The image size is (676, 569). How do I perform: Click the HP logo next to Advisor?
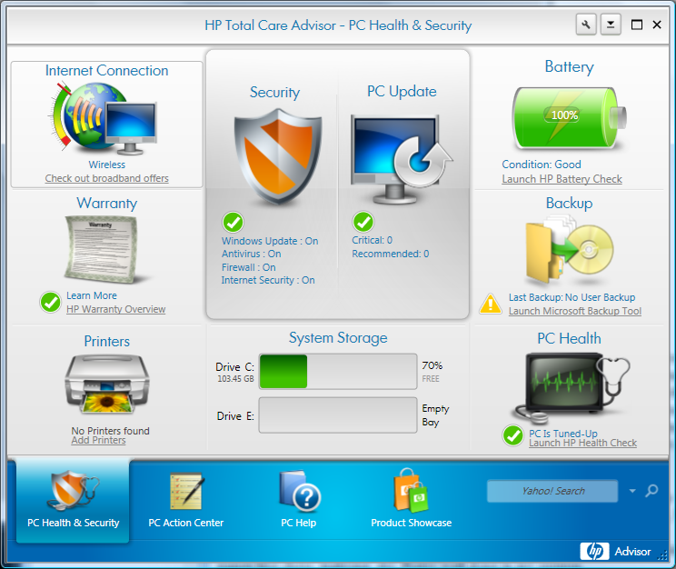pos(594,551)
